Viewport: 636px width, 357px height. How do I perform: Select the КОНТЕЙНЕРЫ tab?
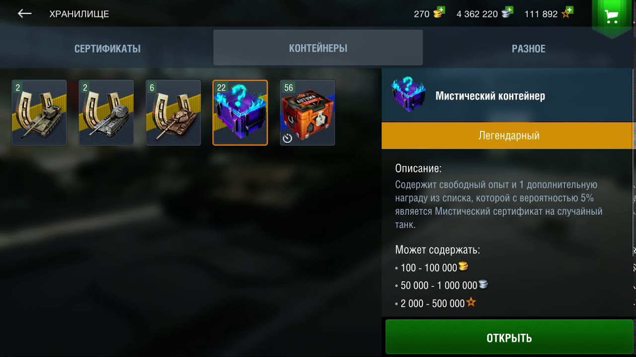click(318, 48)
